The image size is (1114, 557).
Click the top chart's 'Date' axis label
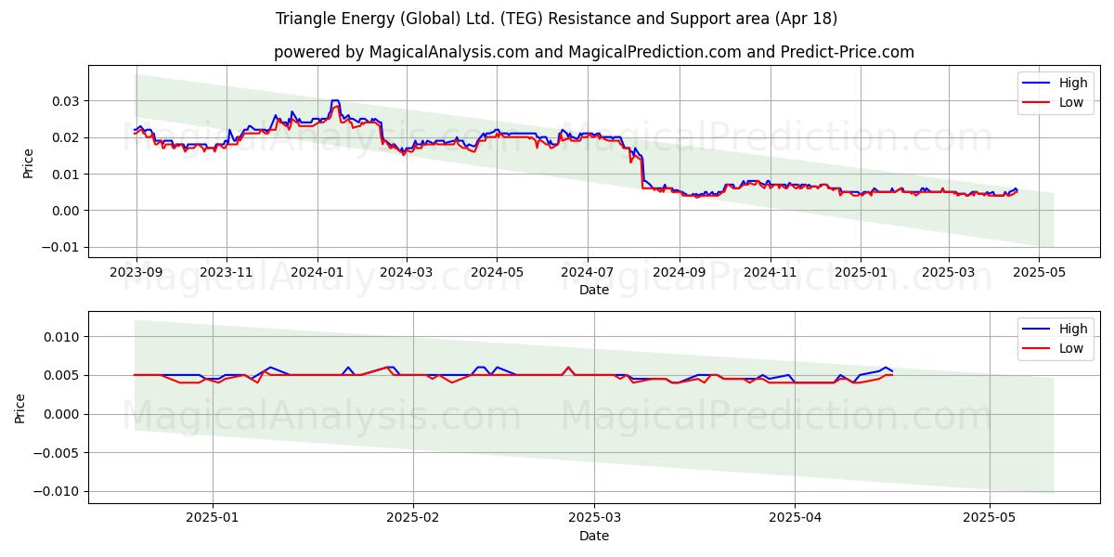pyautogui.click(x=594, y=290)
